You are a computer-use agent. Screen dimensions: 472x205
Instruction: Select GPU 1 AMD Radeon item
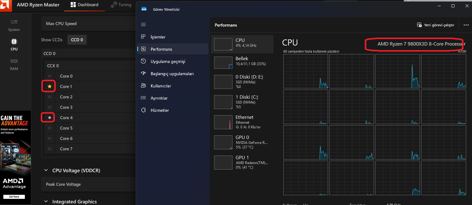[x=242, y=163]
